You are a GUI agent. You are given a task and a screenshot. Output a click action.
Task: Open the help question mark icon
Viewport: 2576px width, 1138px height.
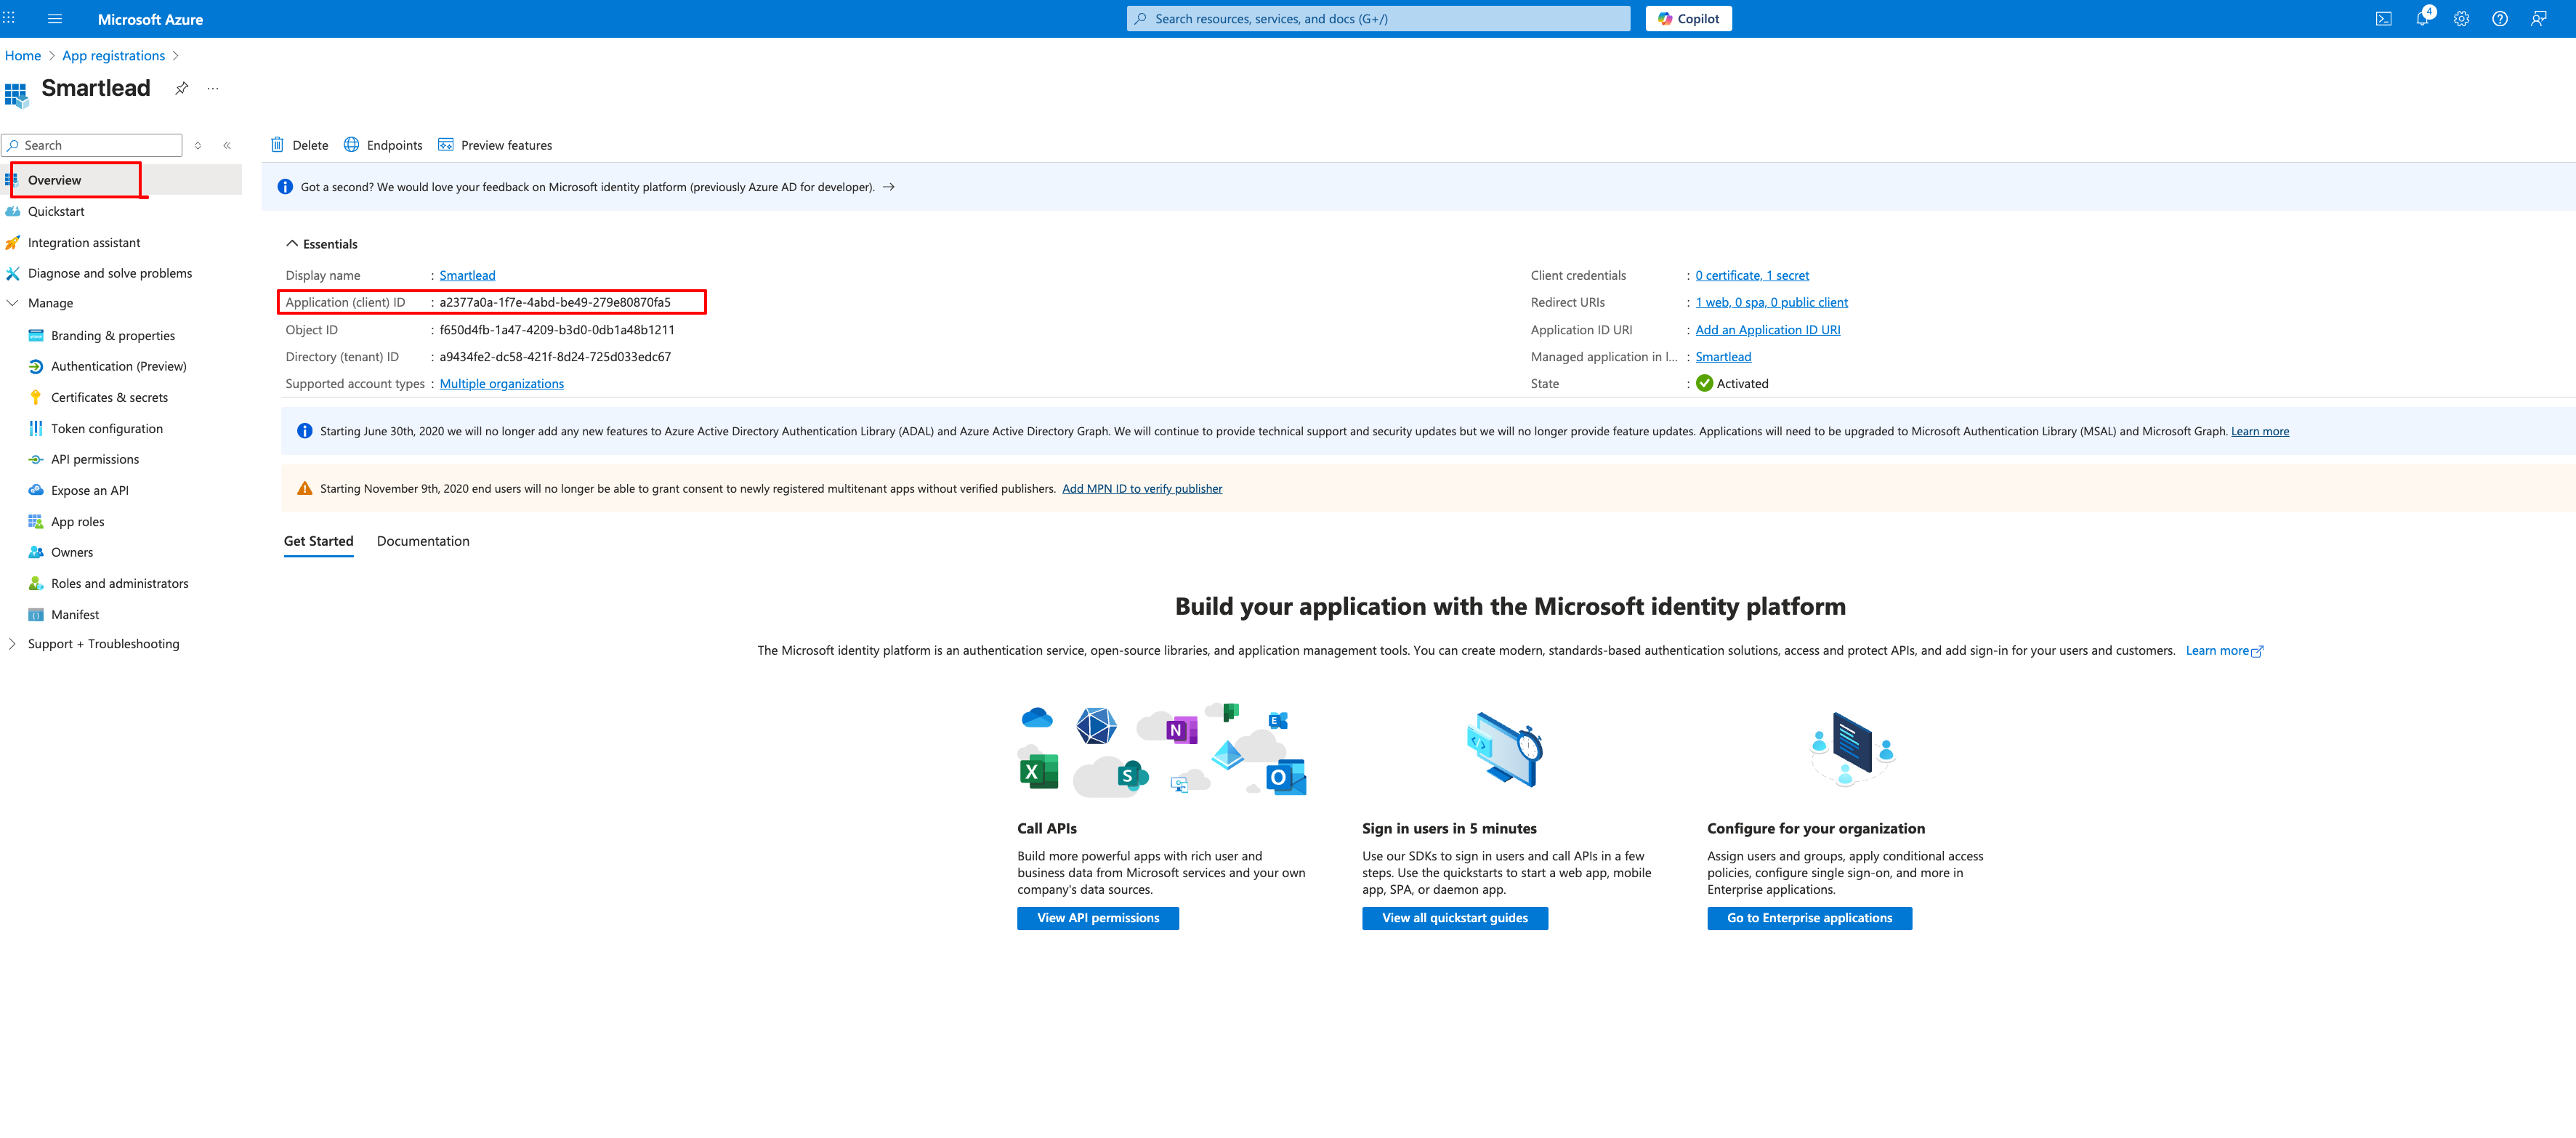coord(2500,19)
